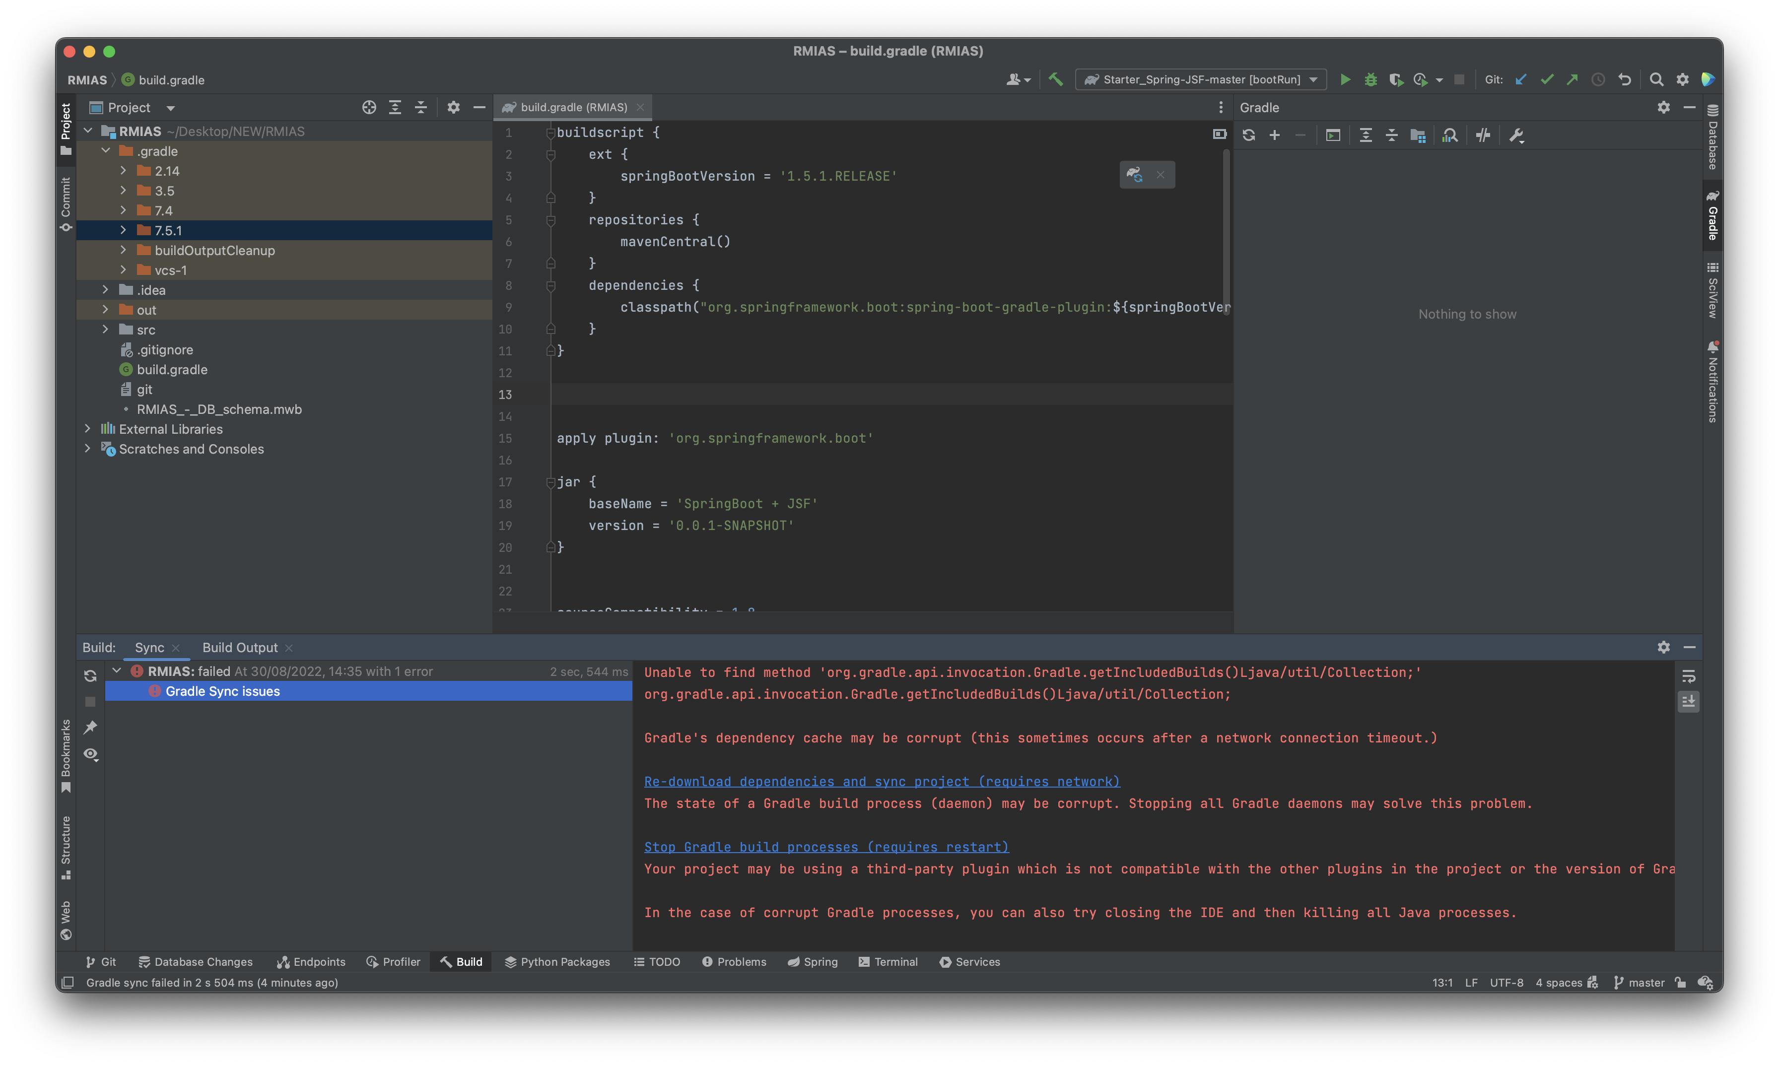Expand the src folder
Screen dimensions: 1779x1066
coord(106,329)
